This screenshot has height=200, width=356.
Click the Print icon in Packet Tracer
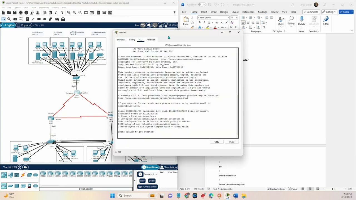21,12
